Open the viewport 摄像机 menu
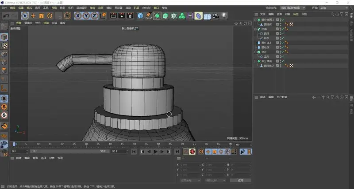The image size is (354, 189). (28, 23)
